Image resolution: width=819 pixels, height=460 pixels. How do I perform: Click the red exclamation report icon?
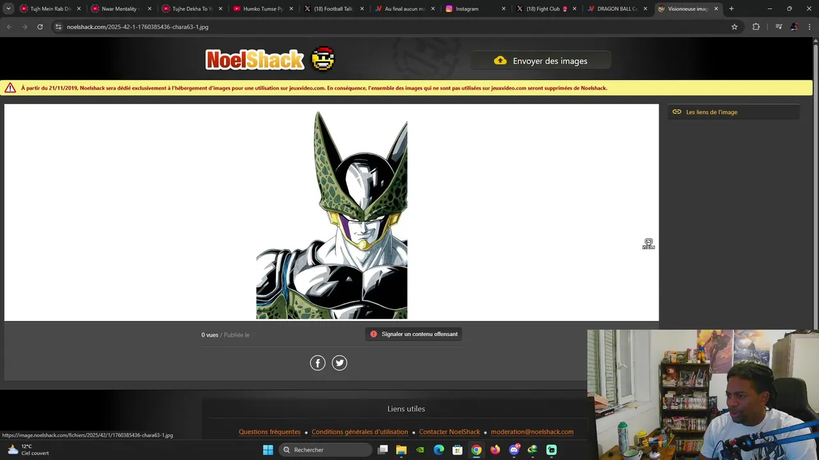[x=374, y=334]
